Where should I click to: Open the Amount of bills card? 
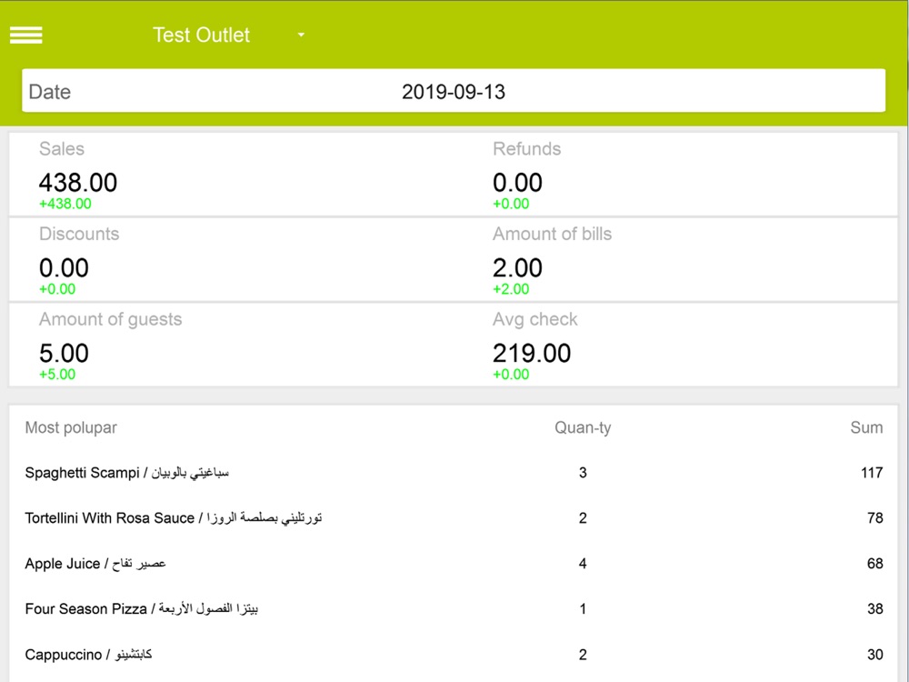689,260
